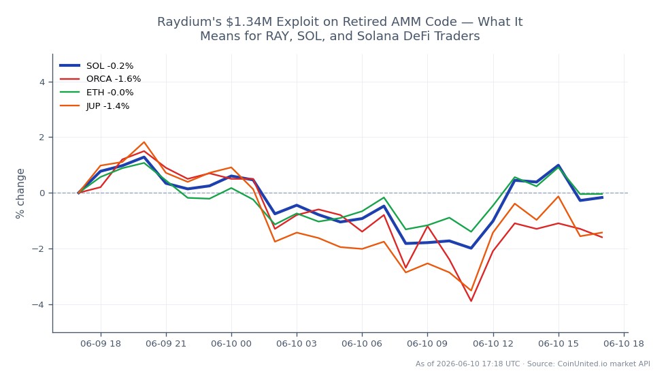Screen dimensions: 666x384
Task: Click the y-axis tick label −2
Action: (x=38, y=249)
